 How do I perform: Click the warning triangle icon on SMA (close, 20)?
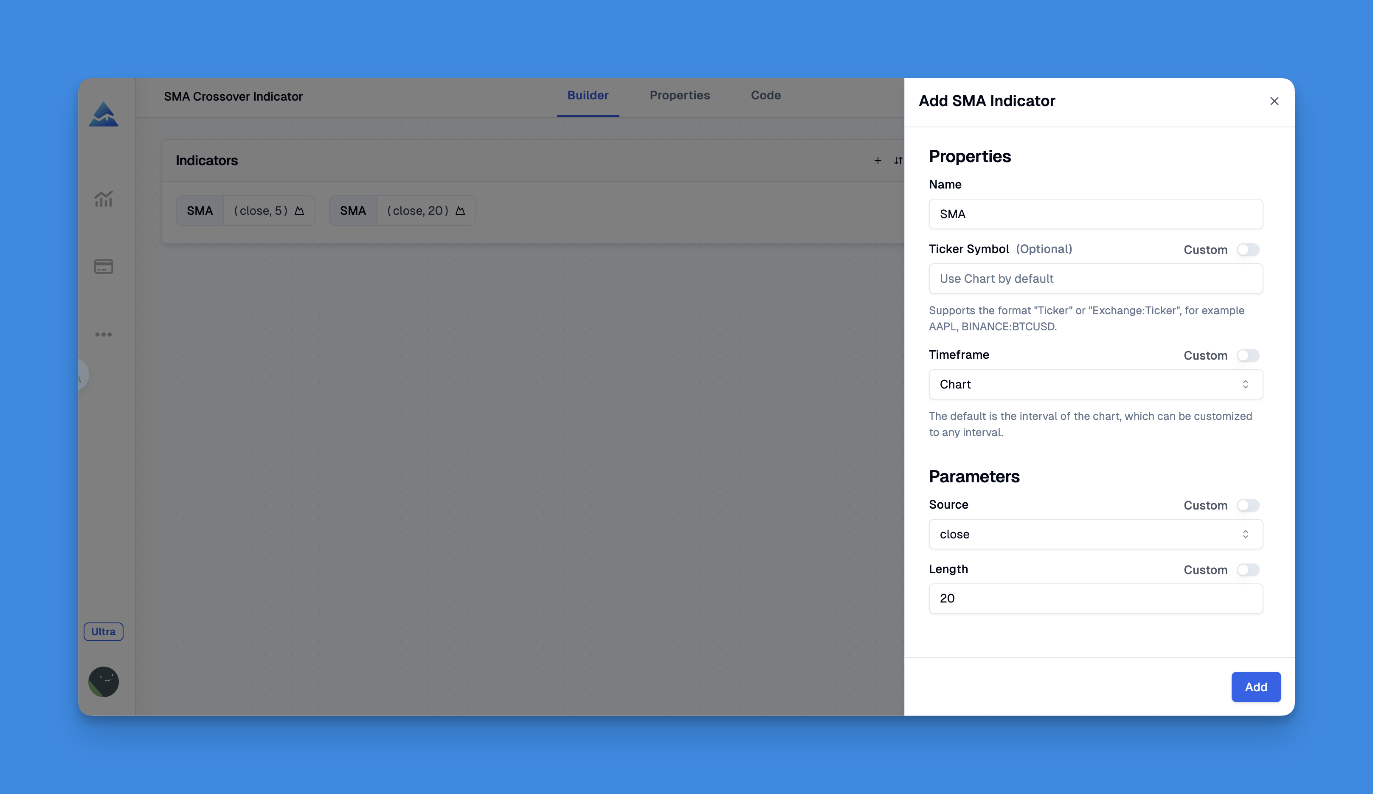tap(460, 210)
